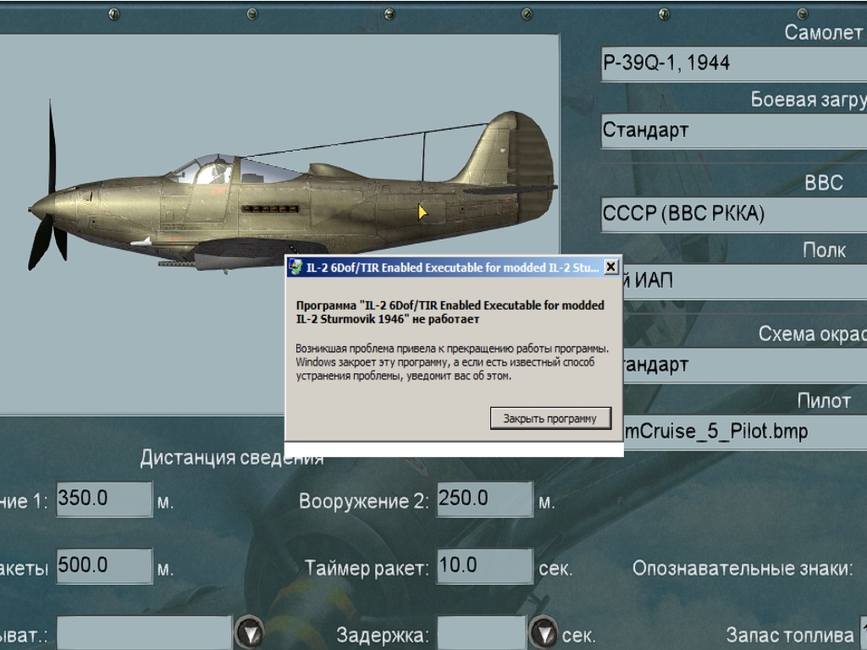Open the Схема окраски paint scheme dropdown
Screen dimensions: 867x650
pyautogui.click(x=745, y=365)
